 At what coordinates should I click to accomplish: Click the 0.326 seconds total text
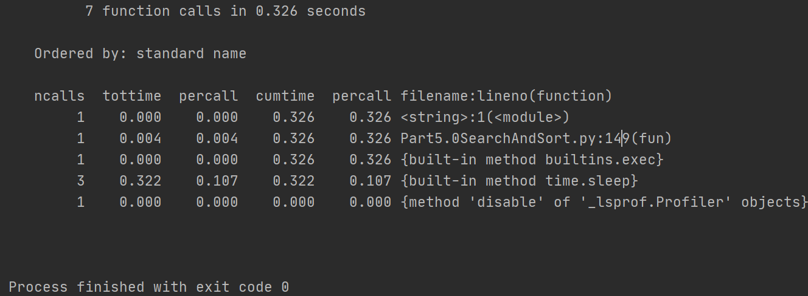click(311, 11)
